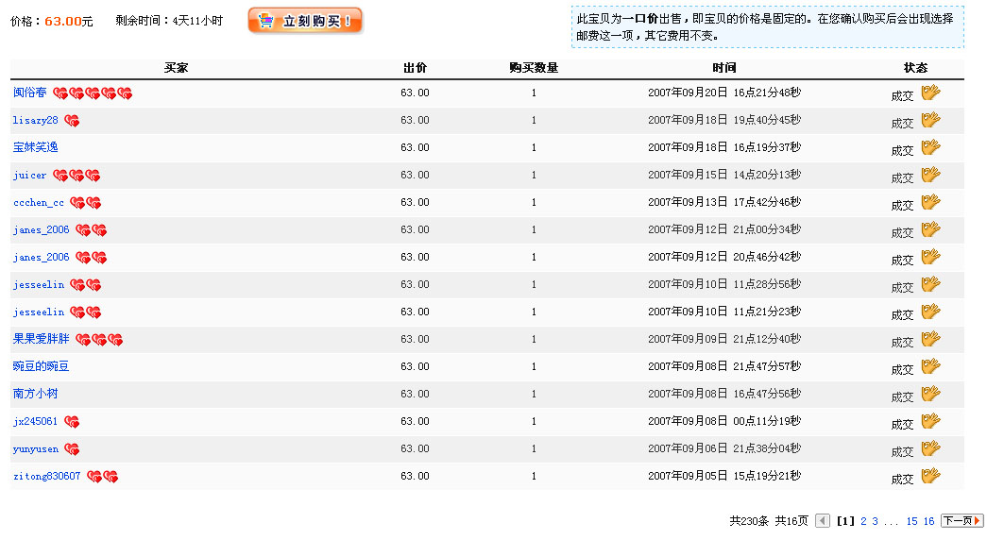987x540 pixels.
Task: Click heart rating icon beside lisazy28
Action: (x=72, y=121)
